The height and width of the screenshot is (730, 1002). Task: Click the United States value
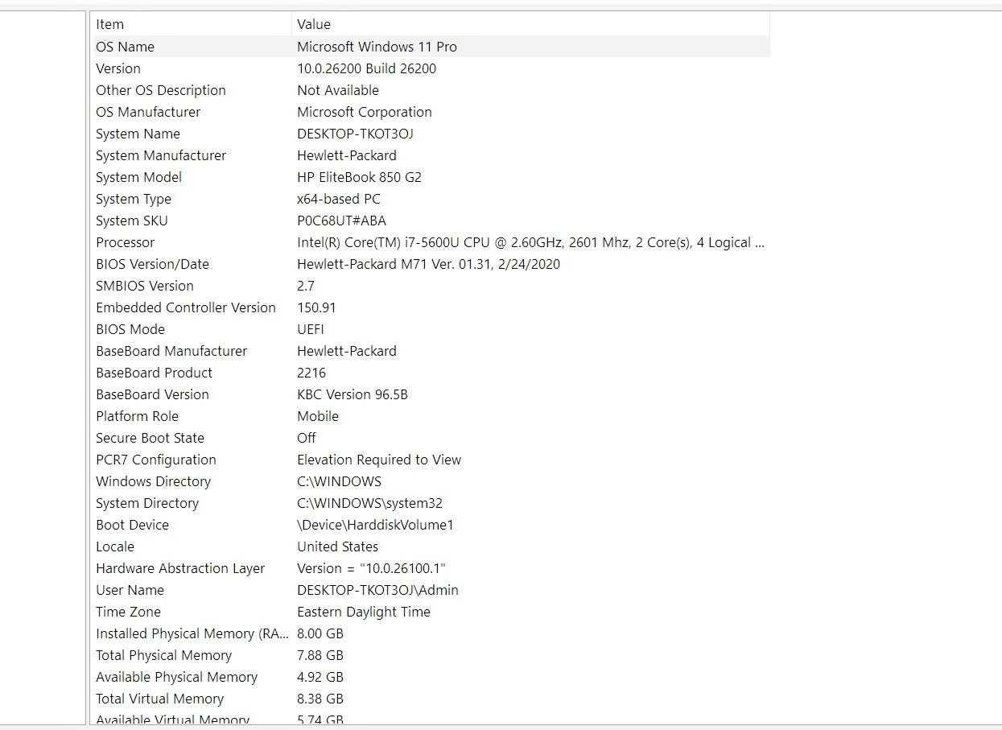click(338, 546)
